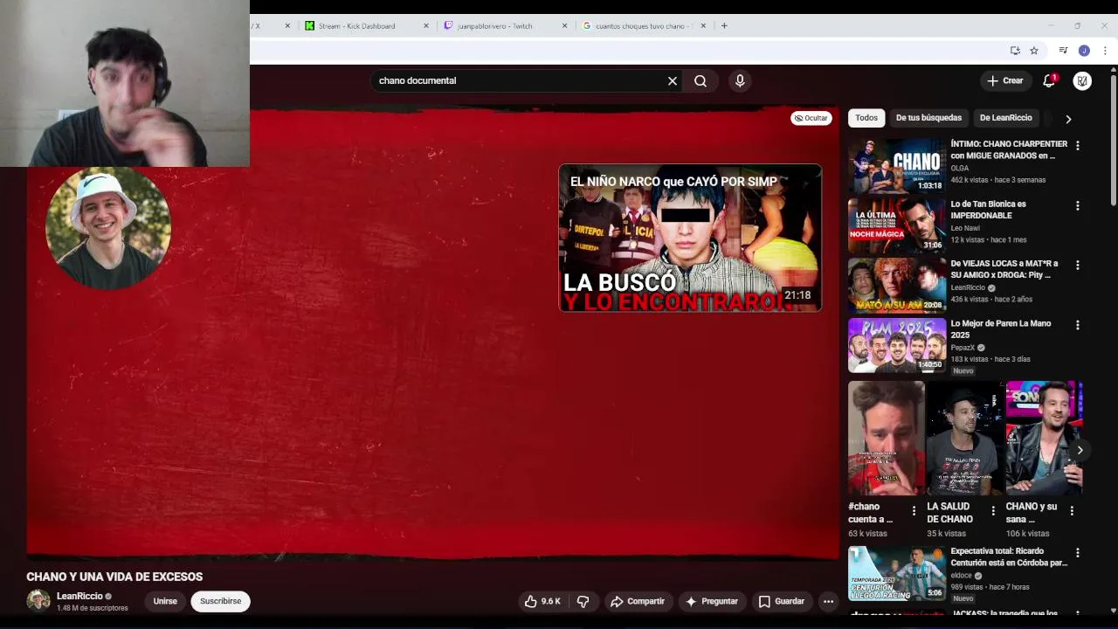Select the 'De tus búsquedas' filter chip
The height and width of the screenshot is (629, 1118).
coord(928,118)
